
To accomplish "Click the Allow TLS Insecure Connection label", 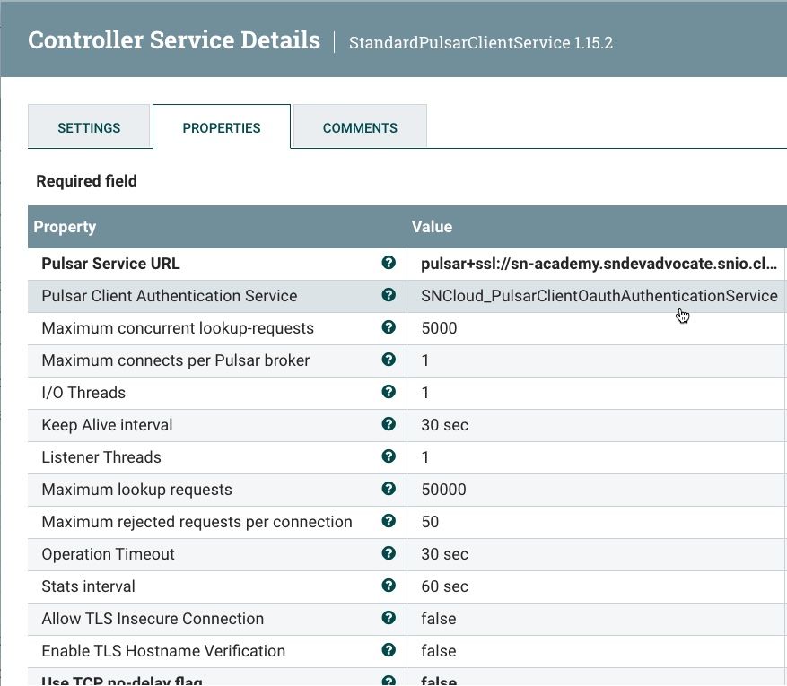I will [153, 619].
